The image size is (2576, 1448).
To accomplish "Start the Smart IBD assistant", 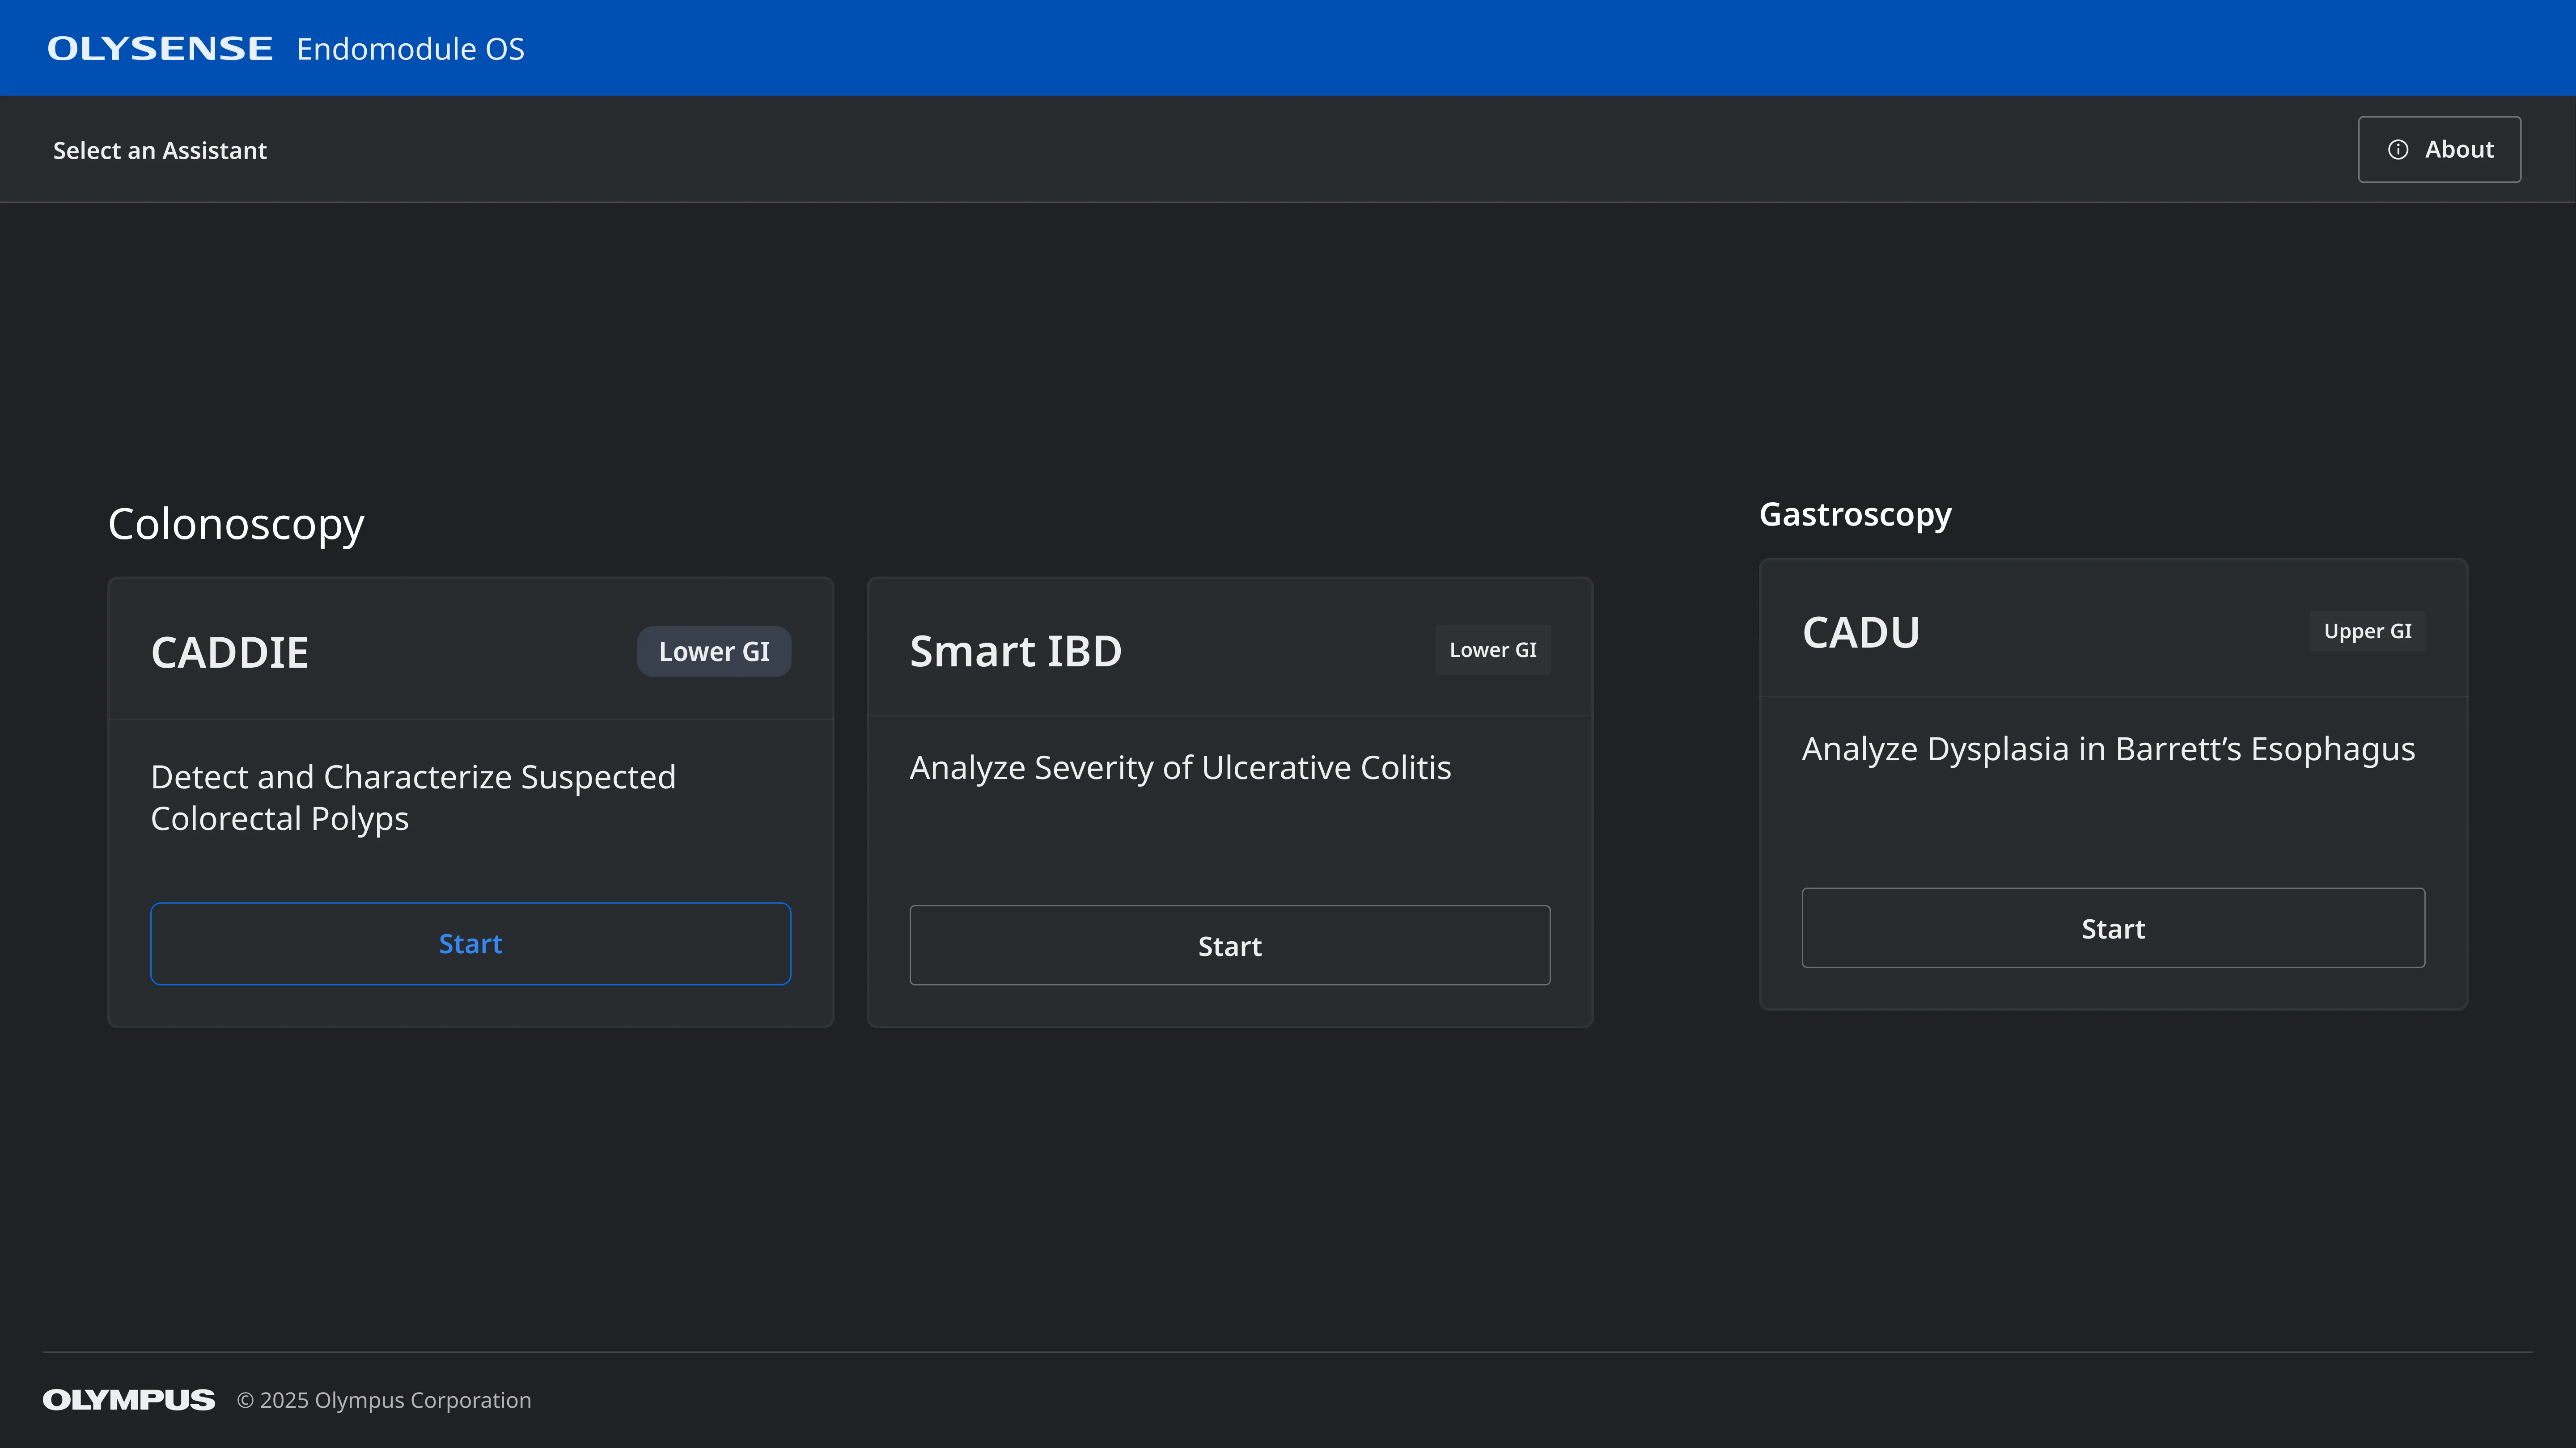I will point(1229,944).
